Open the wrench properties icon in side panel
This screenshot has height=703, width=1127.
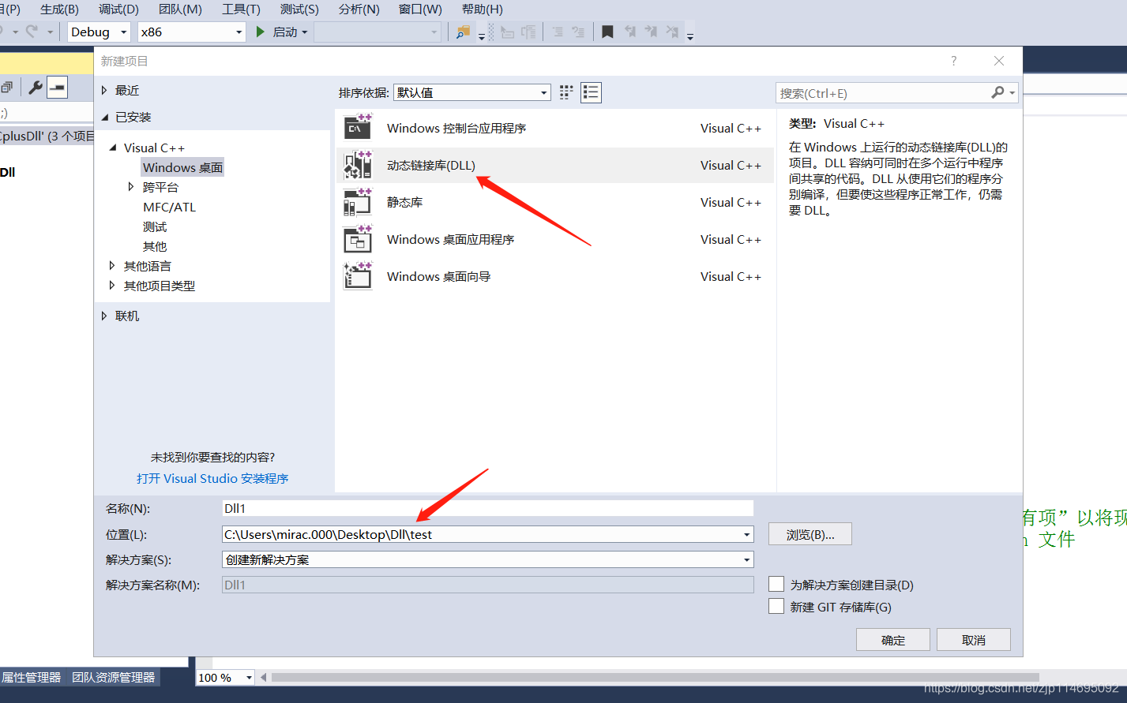tap(35, 88)
